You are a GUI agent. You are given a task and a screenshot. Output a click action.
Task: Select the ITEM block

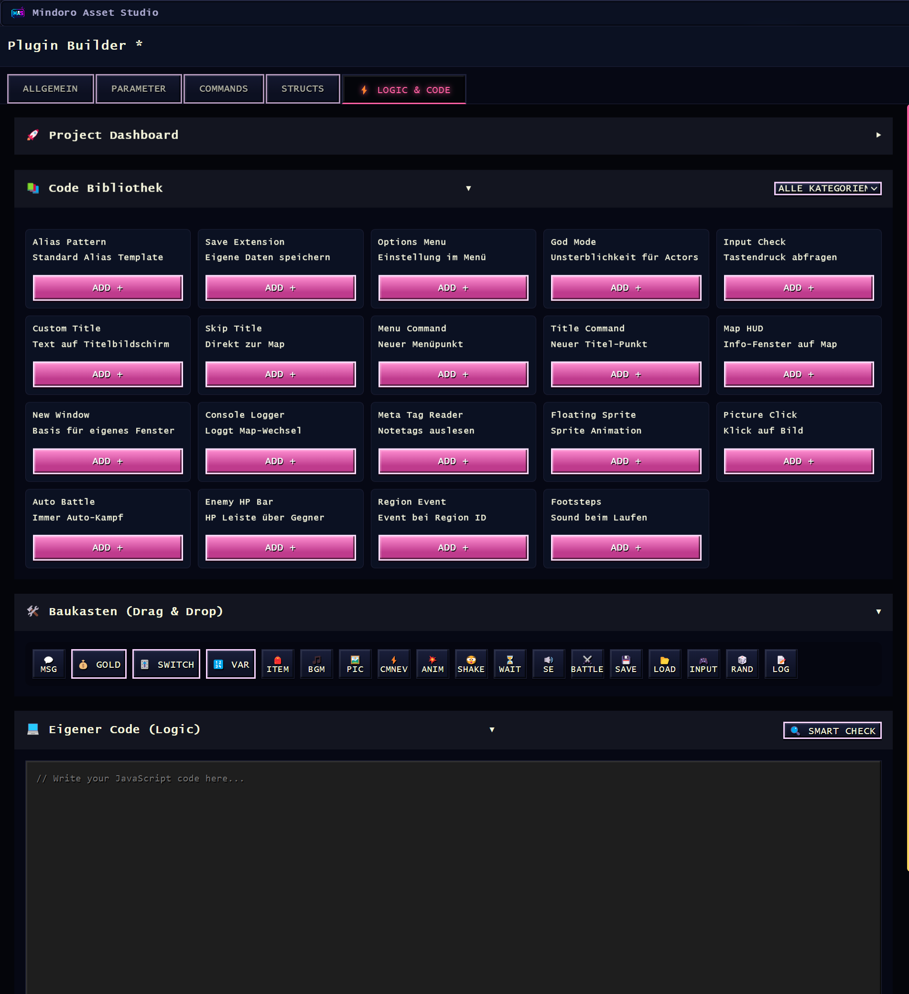pos(278,664)
